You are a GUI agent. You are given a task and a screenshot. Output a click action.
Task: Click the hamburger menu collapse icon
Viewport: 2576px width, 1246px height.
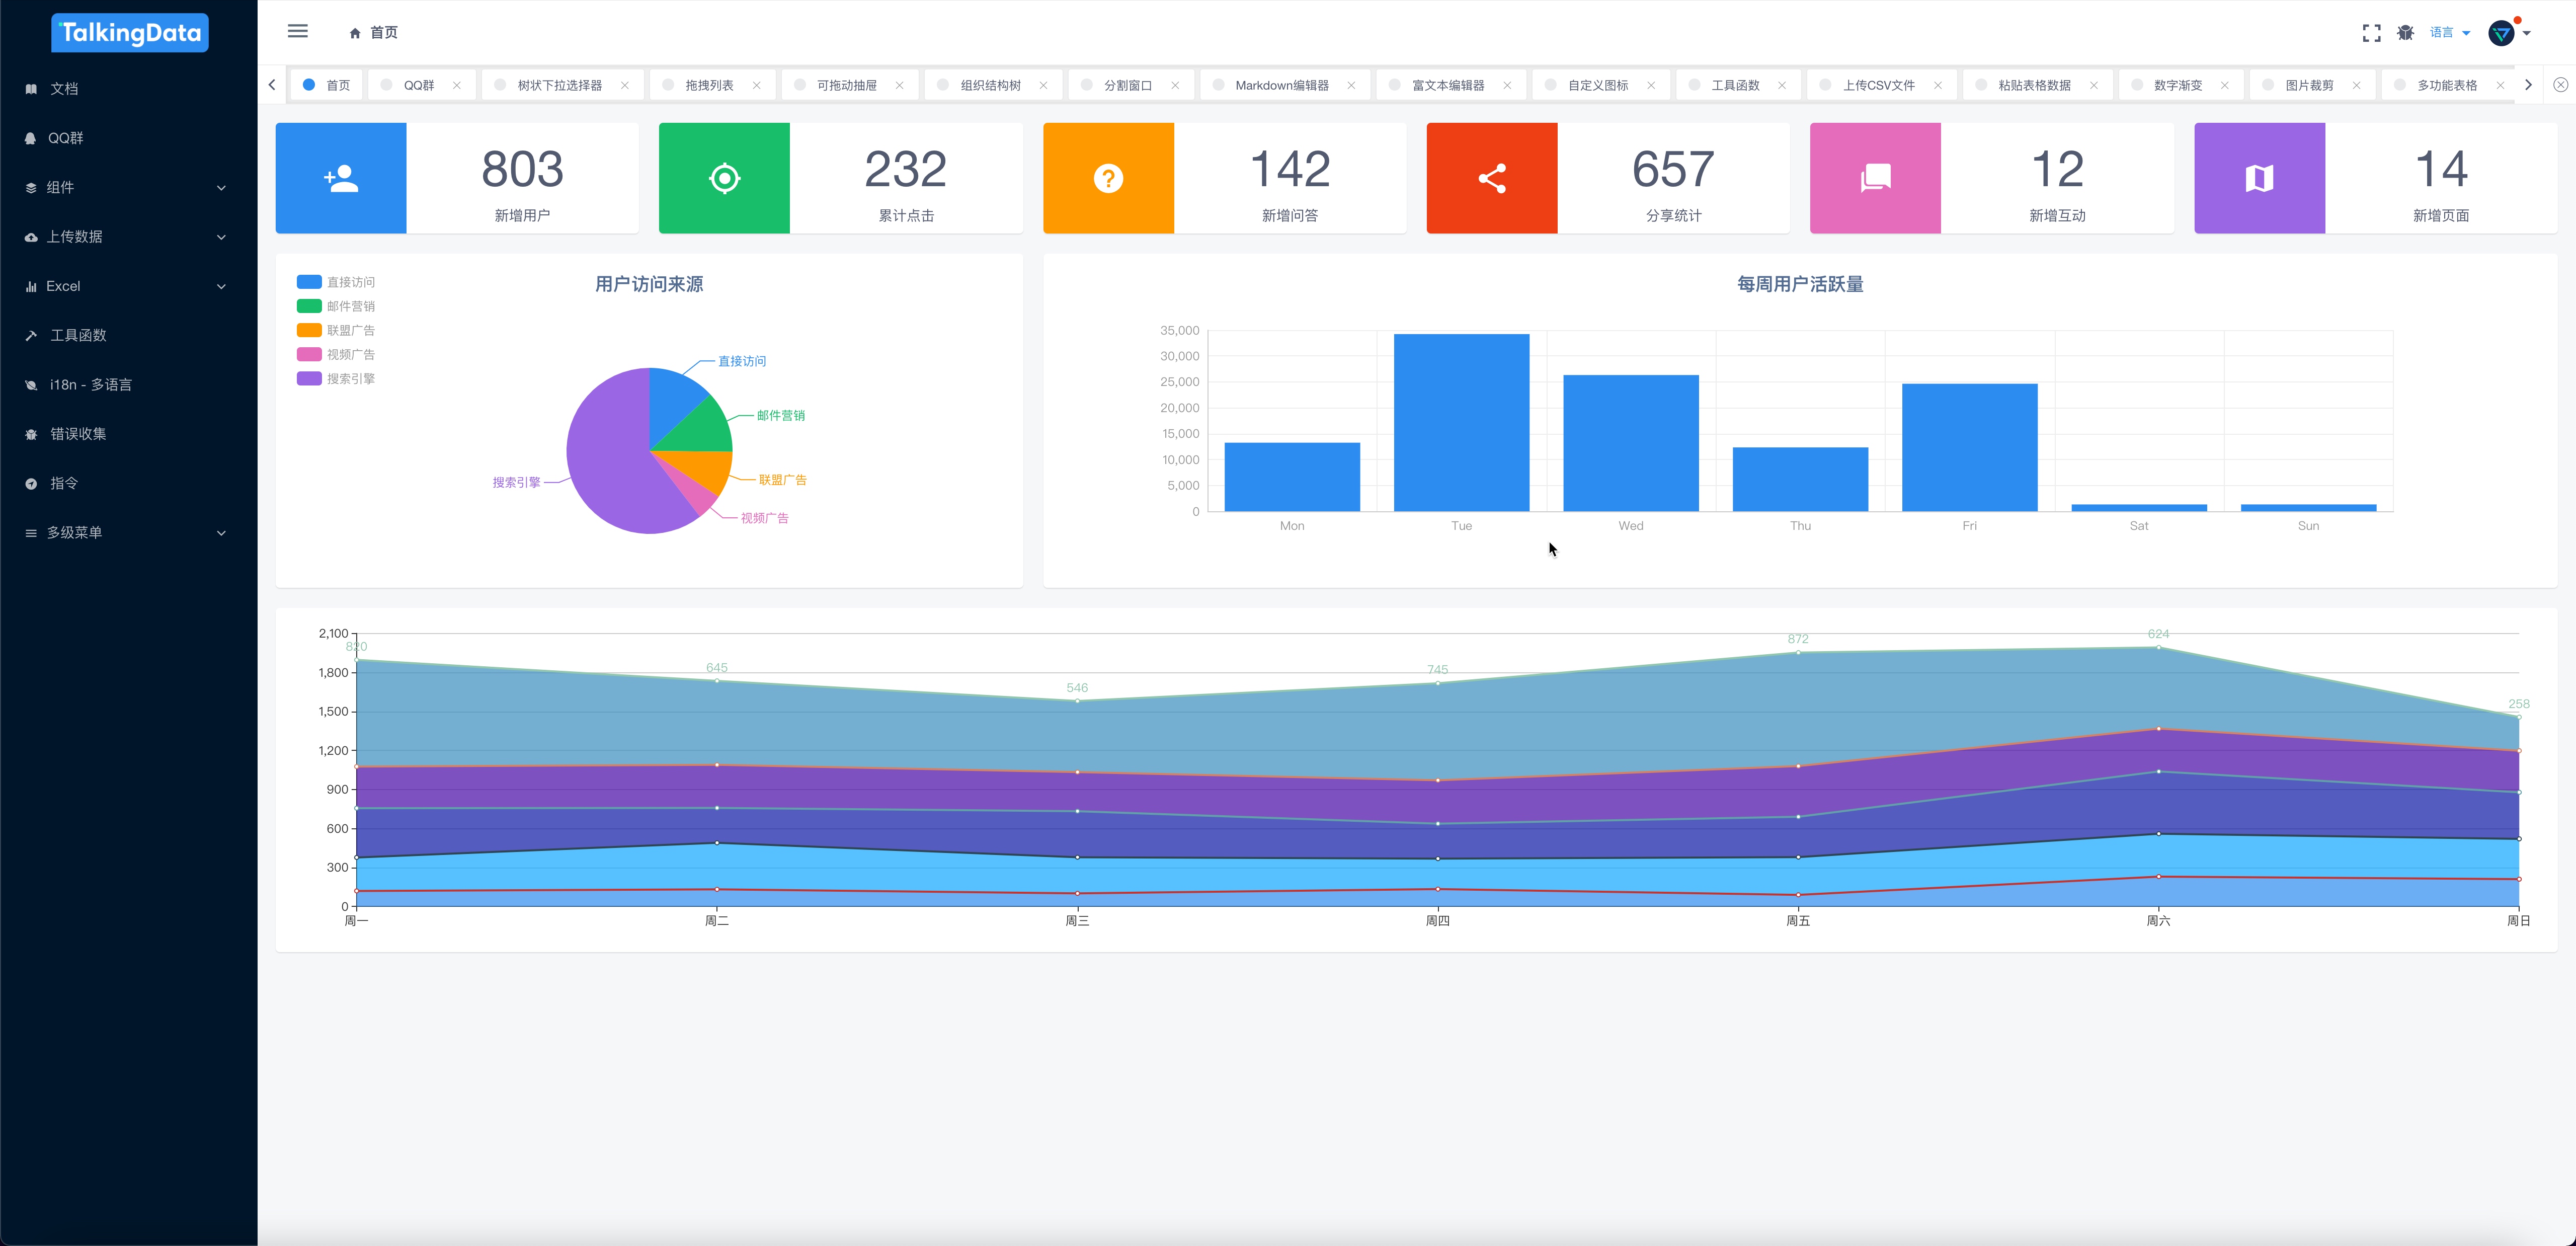click(298, 32)
